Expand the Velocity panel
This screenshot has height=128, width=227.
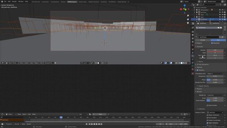199,67
